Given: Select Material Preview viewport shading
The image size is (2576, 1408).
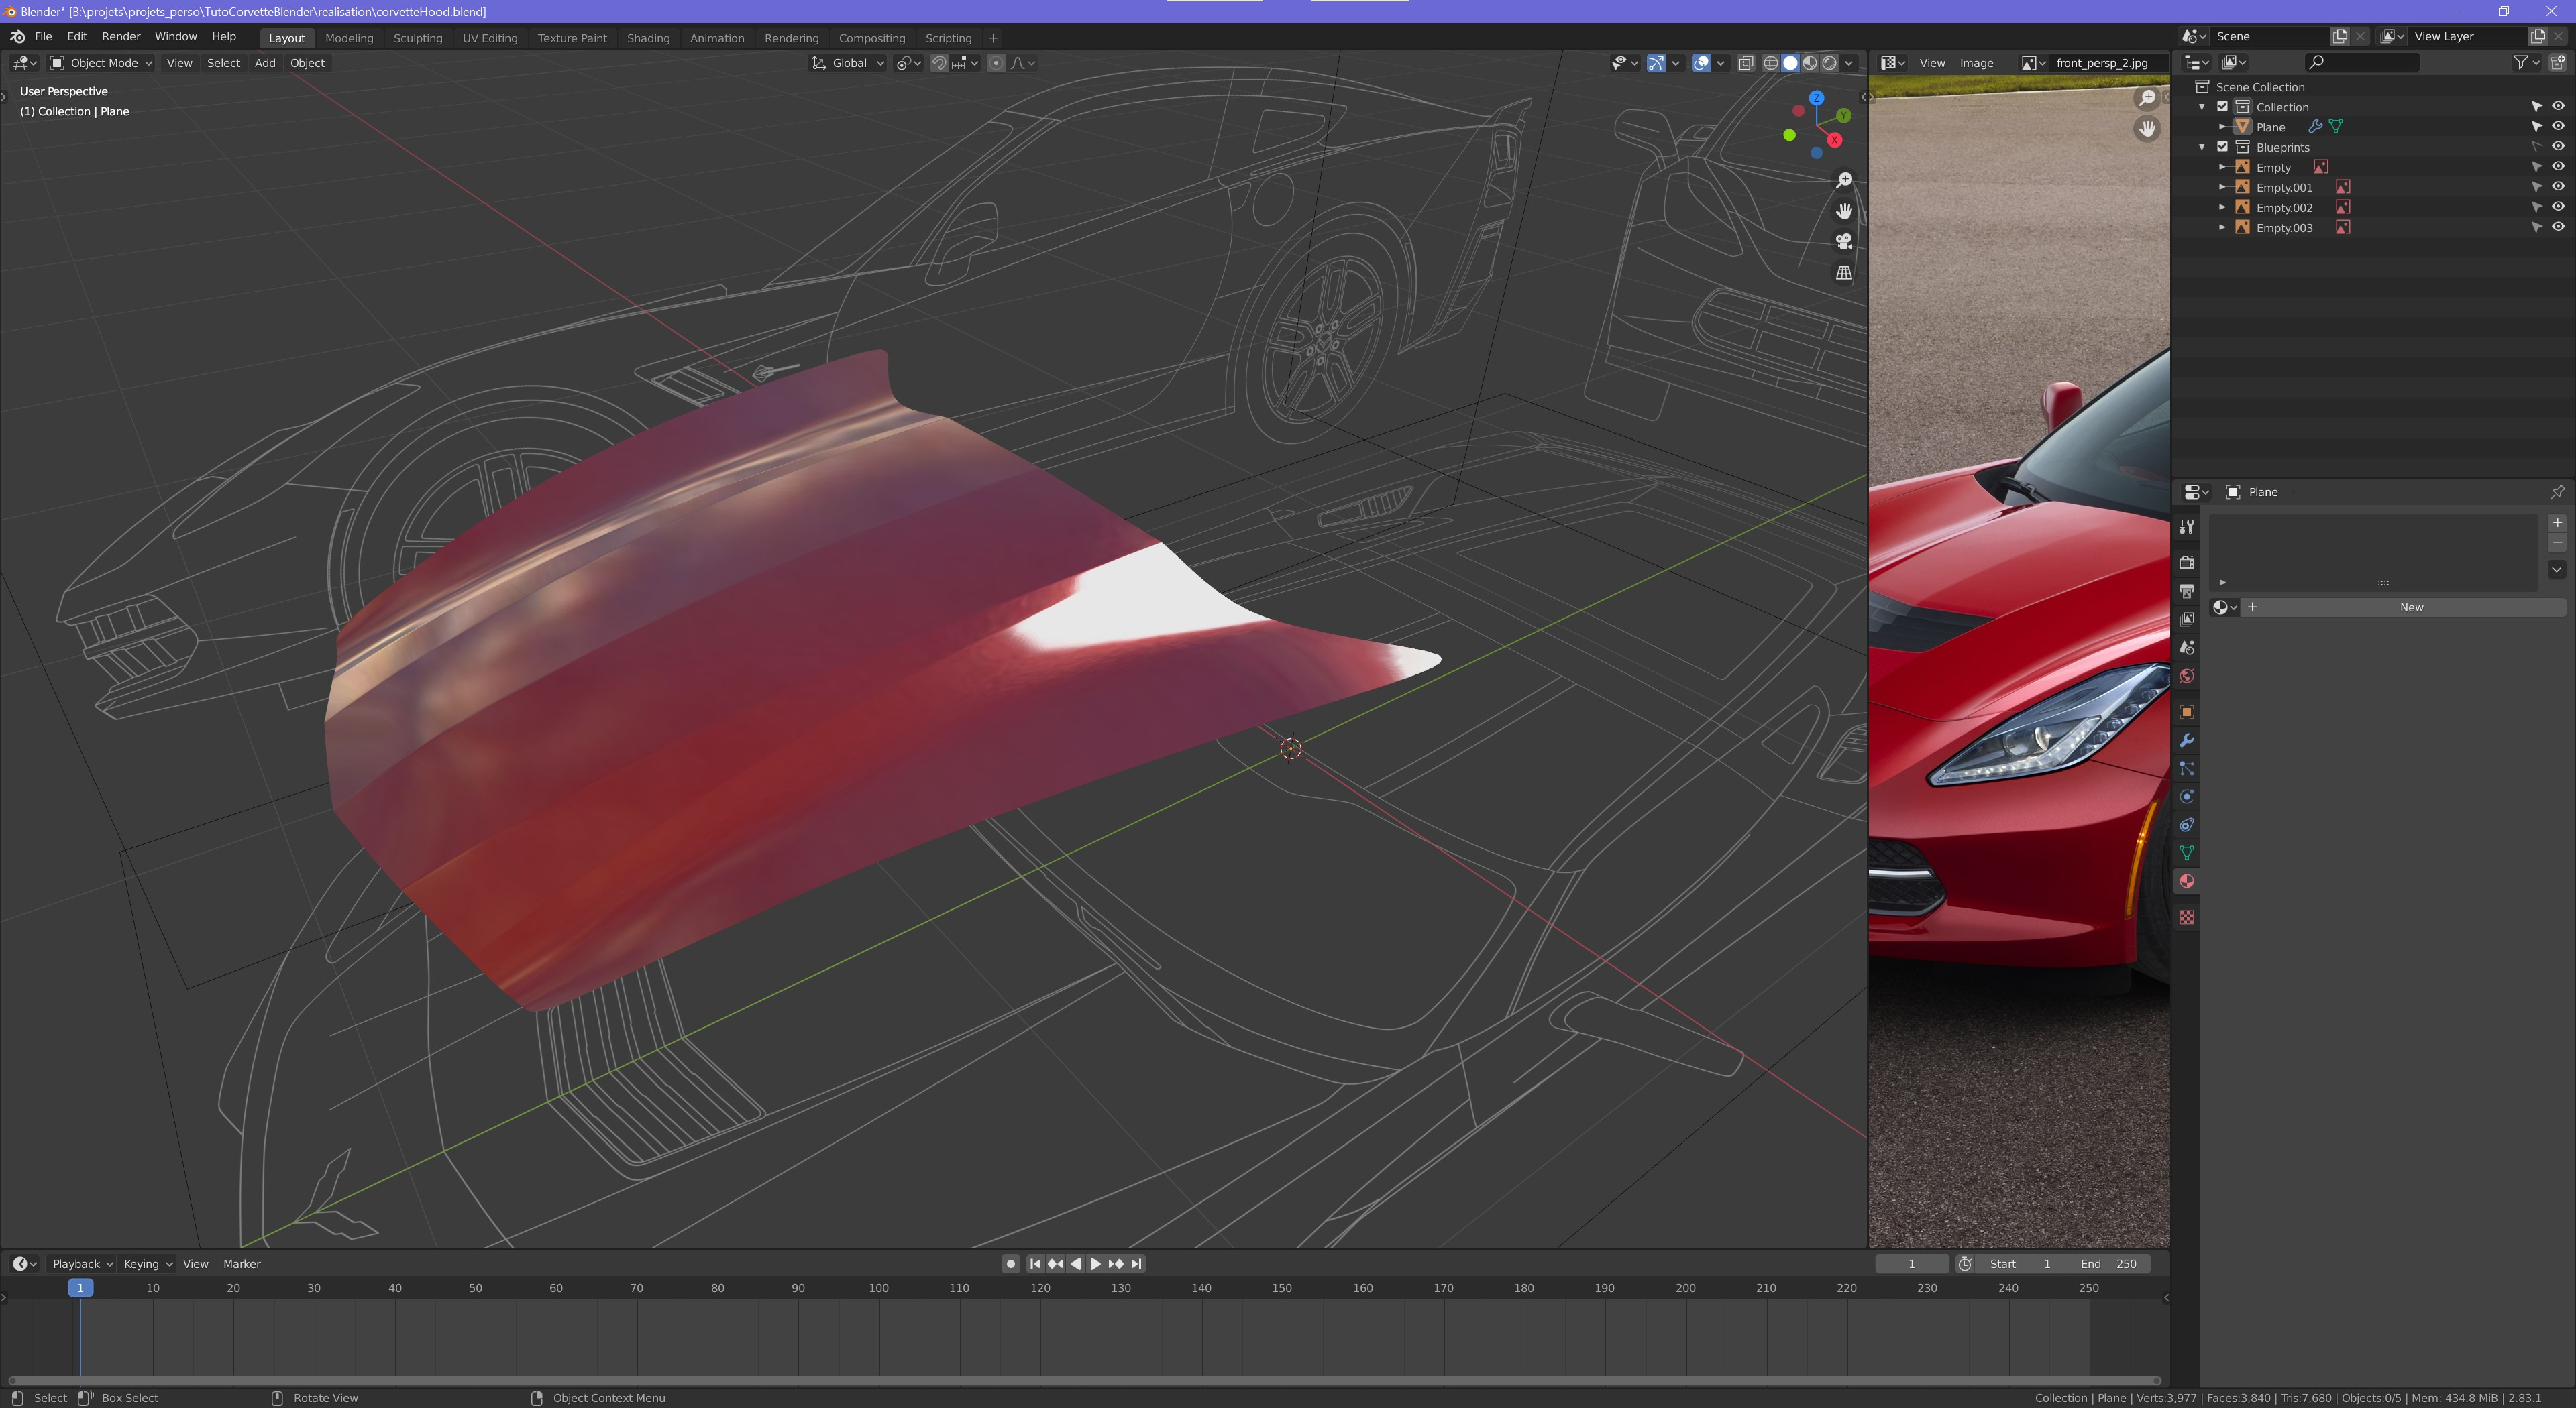Looking at the screenshot, I should click(x=1810, y=63).
